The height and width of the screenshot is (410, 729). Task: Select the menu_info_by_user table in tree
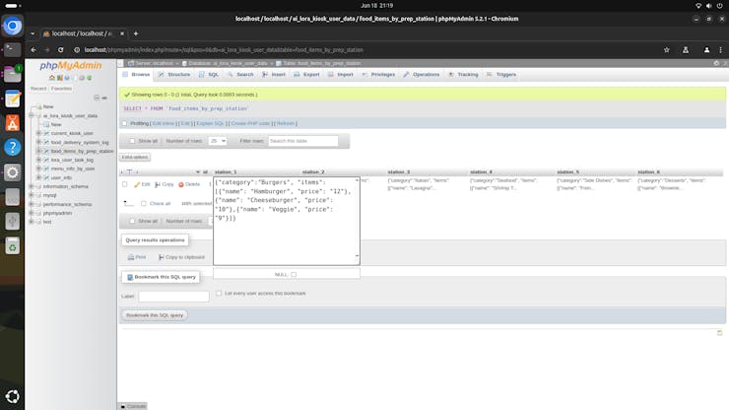coord(73,169)
